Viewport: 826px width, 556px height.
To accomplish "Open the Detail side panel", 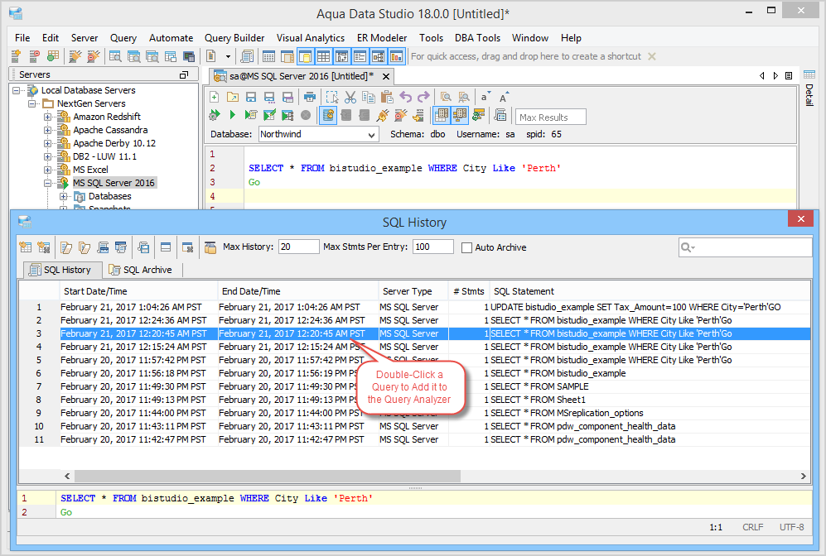I will tap(809, 89).
